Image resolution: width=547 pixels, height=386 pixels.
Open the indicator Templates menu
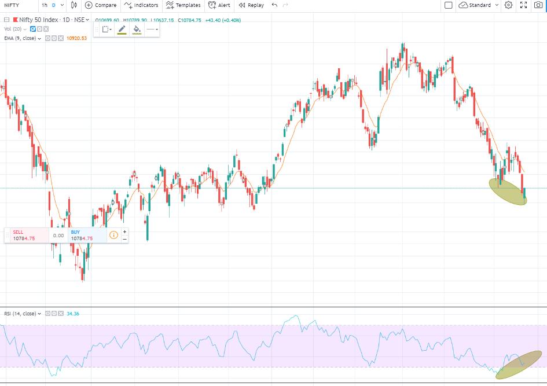tap(183, 5)
